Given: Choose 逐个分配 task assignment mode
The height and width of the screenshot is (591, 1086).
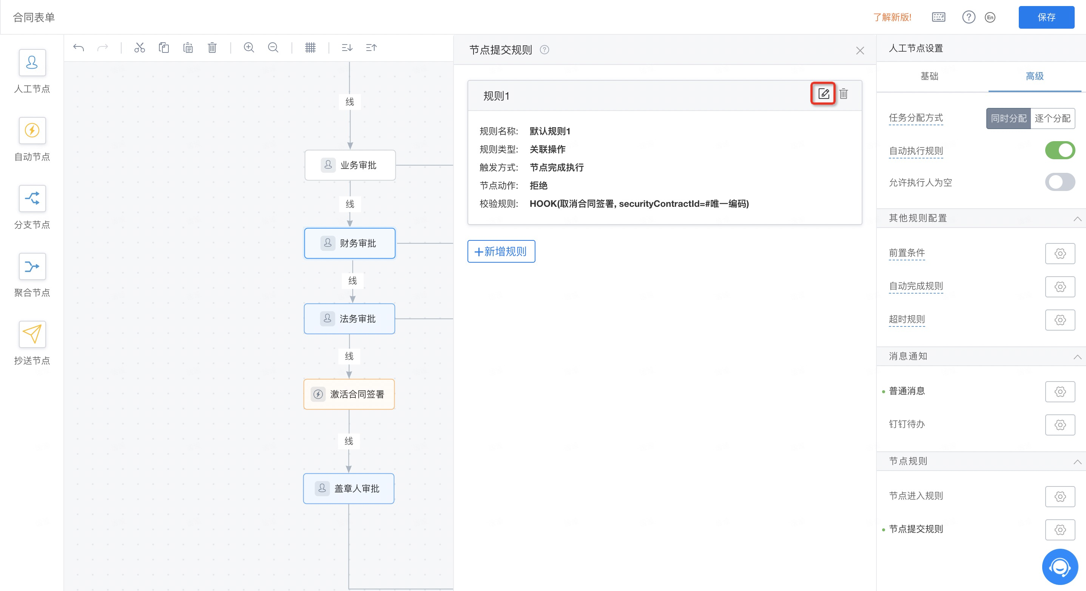Looking at the screenshot, I should coord(1052,119).
